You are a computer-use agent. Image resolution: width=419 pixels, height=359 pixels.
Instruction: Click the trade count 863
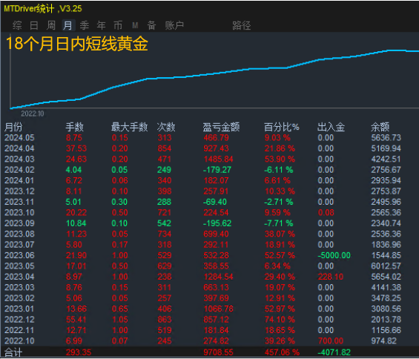point(165,320)
